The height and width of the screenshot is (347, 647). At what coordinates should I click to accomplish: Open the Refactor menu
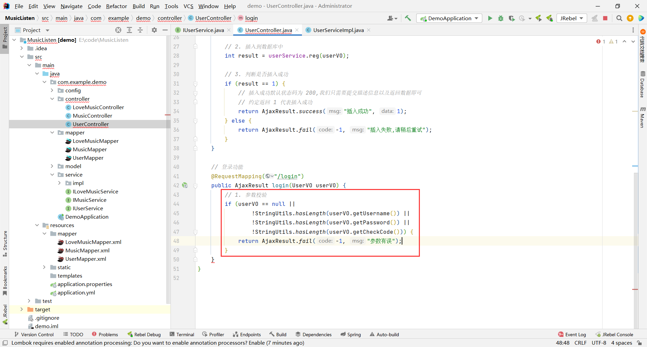tap(116, 6)
